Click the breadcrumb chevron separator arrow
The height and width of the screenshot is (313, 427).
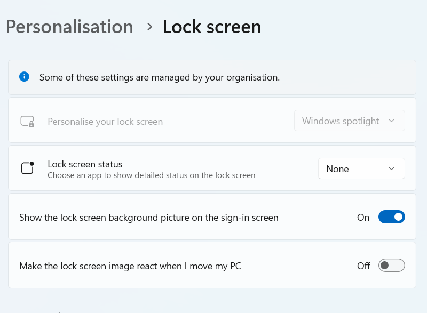150,27
